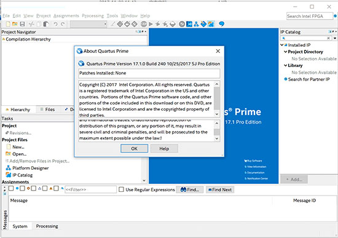This screenshot has height=238, width=338.
Task: Click the Undo arrow in the toolbar
Action: tap(55, 24)
